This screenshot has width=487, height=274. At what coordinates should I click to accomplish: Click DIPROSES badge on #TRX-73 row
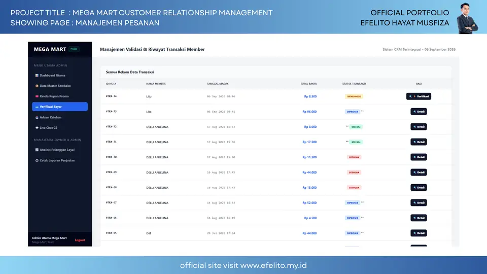click(x=352, y=112)
